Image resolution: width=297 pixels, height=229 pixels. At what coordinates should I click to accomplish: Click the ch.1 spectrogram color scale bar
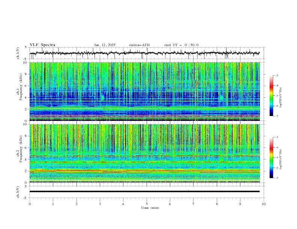point(271,96)
